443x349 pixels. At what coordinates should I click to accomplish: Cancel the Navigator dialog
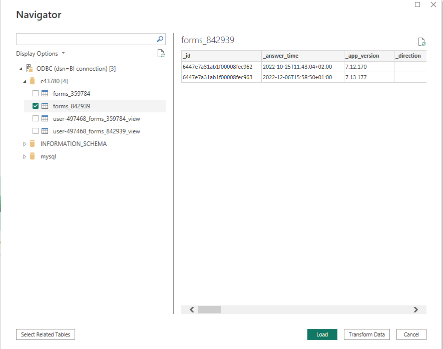(x=411, y=334)
